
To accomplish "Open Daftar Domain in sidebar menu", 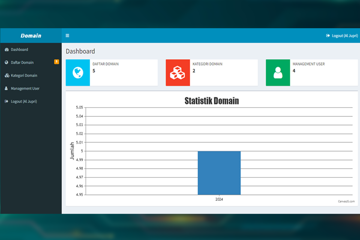I will 22,62.
